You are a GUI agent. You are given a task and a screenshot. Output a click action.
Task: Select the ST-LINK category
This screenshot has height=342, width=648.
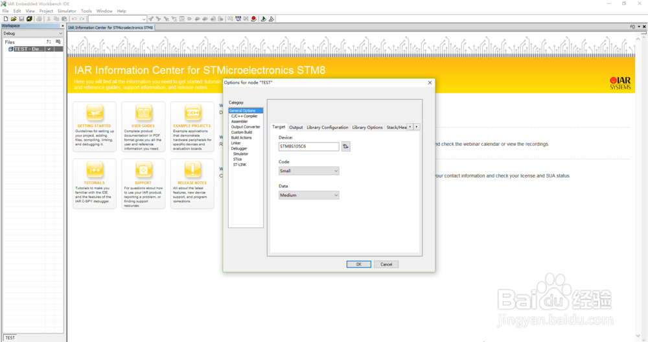point(240,165)
